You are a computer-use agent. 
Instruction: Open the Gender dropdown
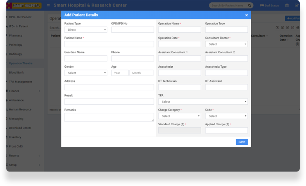point(86,73)
